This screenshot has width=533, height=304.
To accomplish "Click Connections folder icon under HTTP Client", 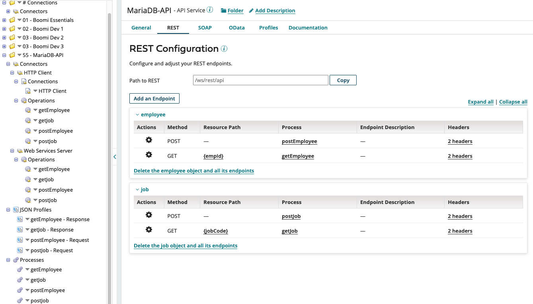I will [x=24, y=81].
